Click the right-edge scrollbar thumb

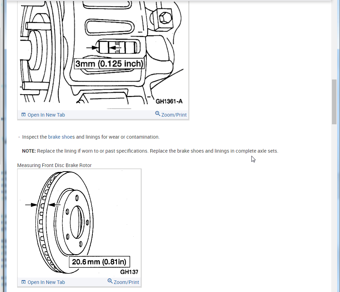pos(334,100)
